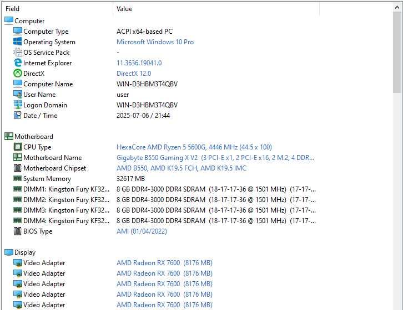Click the CPU Type chip icon
Image resolution: width=403 pixels, height=310 pixels.
pyautogui.click(x=17, y=147)
